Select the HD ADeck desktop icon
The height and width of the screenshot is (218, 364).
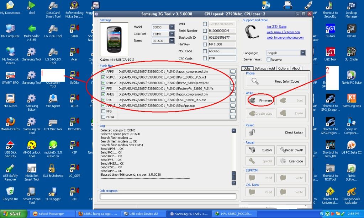[x=10, y=101]
